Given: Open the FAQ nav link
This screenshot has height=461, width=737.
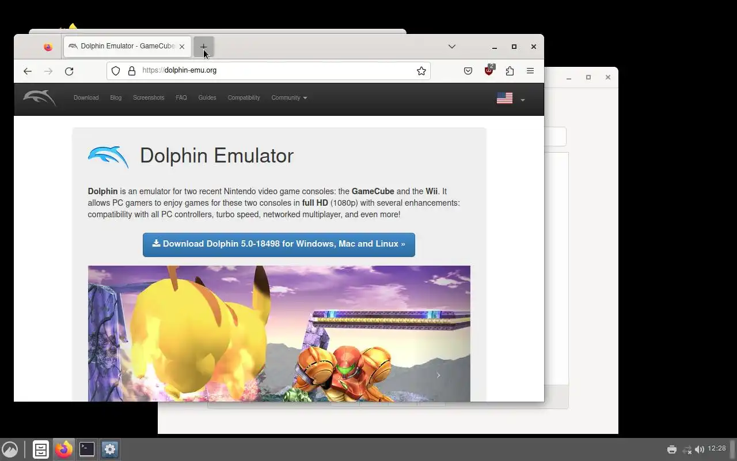Looking at the screenshot, I should click(x=181, y=98).
